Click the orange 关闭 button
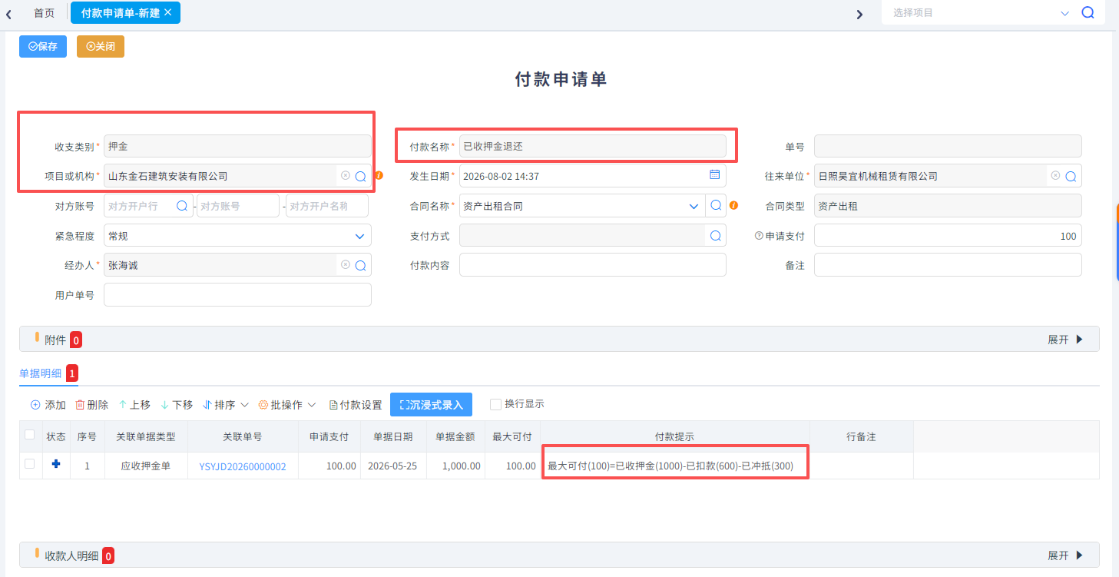Screen dimensions: 1119x577 coord(101,46)
